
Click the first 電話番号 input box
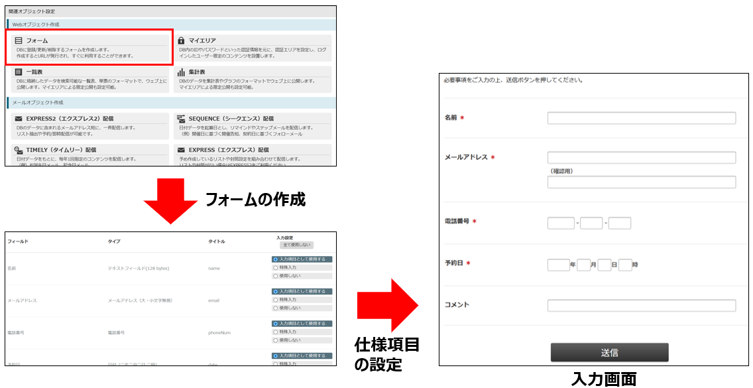click(x=561, y=224)
